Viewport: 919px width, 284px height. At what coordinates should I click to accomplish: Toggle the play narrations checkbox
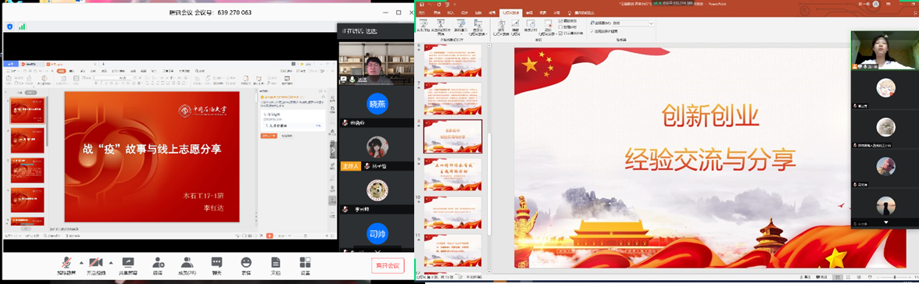pos(561,22)
